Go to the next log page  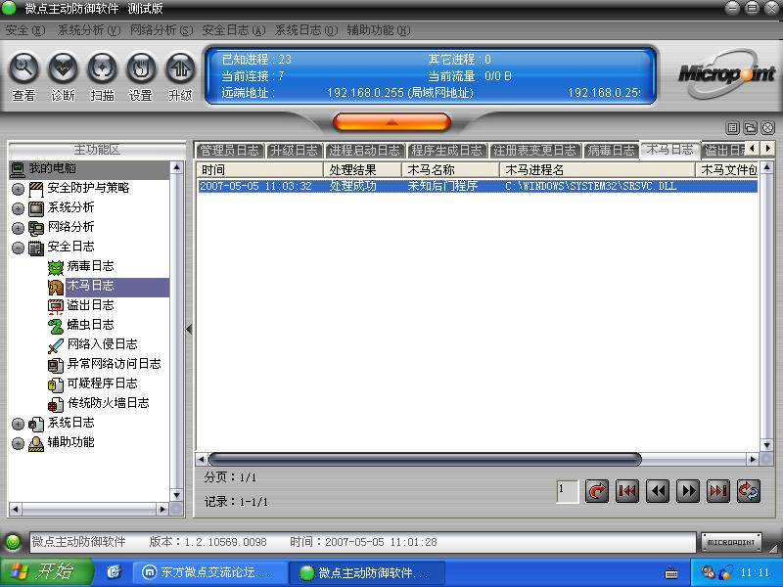click(688, 491)
